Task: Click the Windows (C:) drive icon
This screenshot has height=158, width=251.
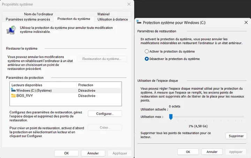Action: pyautogui.click(x=14, y=90)
